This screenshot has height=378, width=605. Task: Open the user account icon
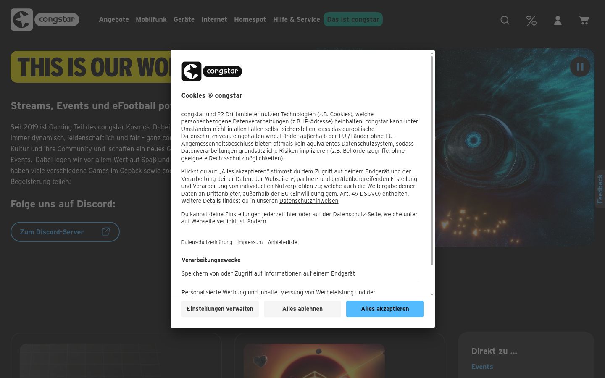coord(558,20)
